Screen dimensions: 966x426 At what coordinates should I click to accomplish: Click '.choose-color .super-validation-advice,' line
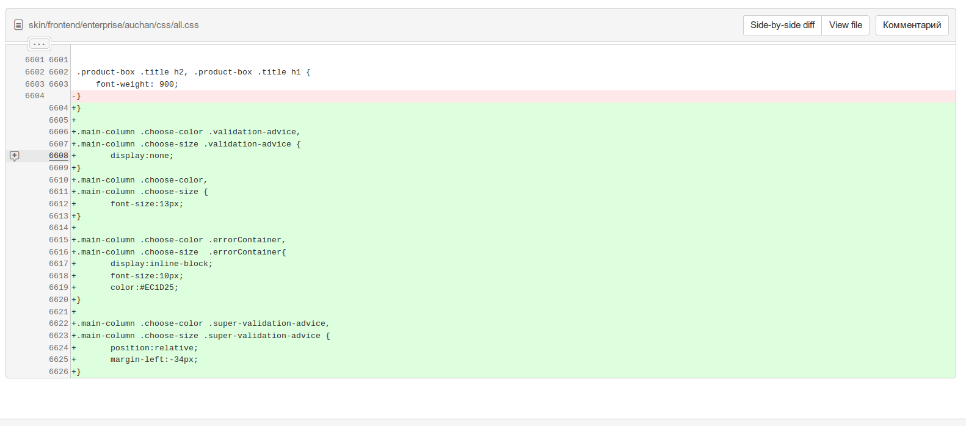(x=513, y=323)
